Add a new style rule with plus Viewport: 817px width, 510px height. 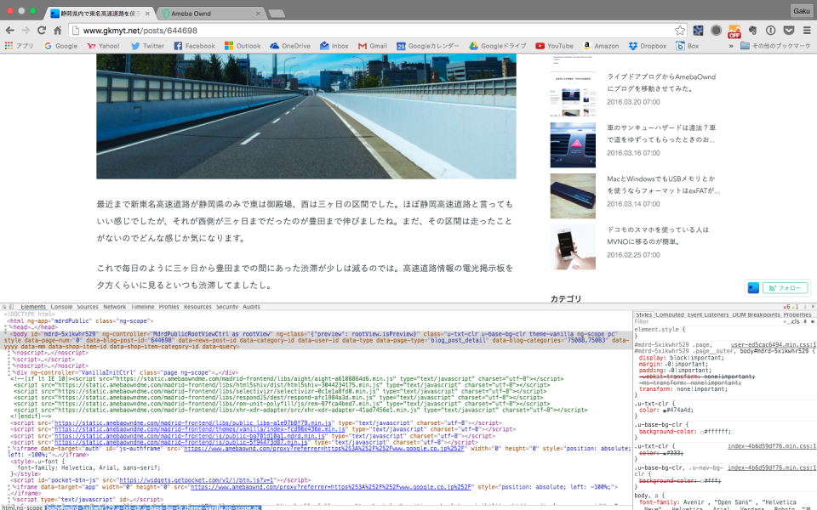(786, 322)
